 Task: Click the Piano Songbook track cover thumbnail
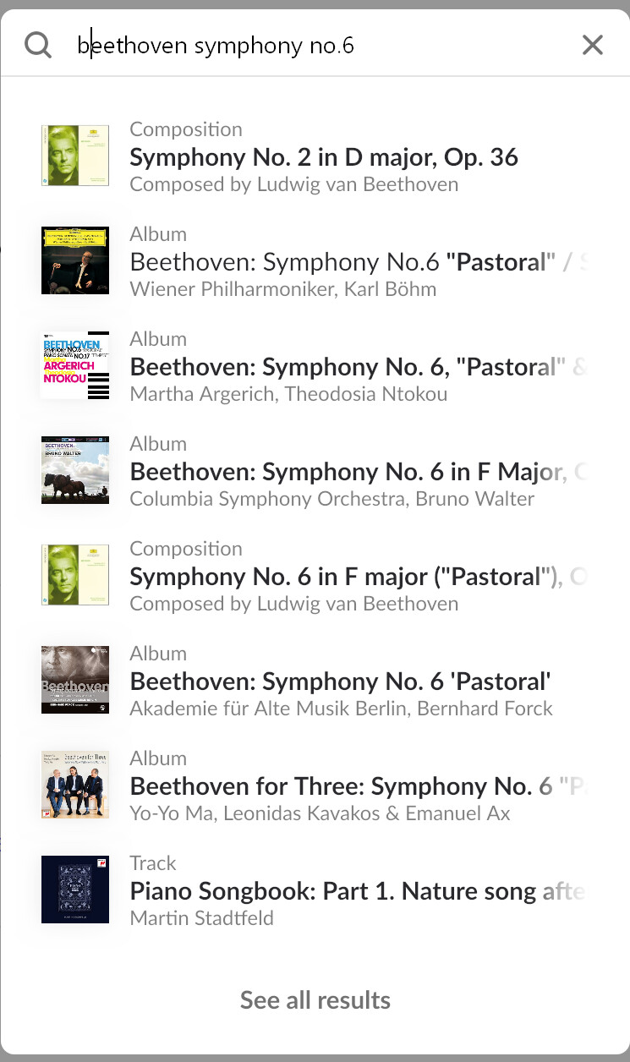click(x=75, y=890)
